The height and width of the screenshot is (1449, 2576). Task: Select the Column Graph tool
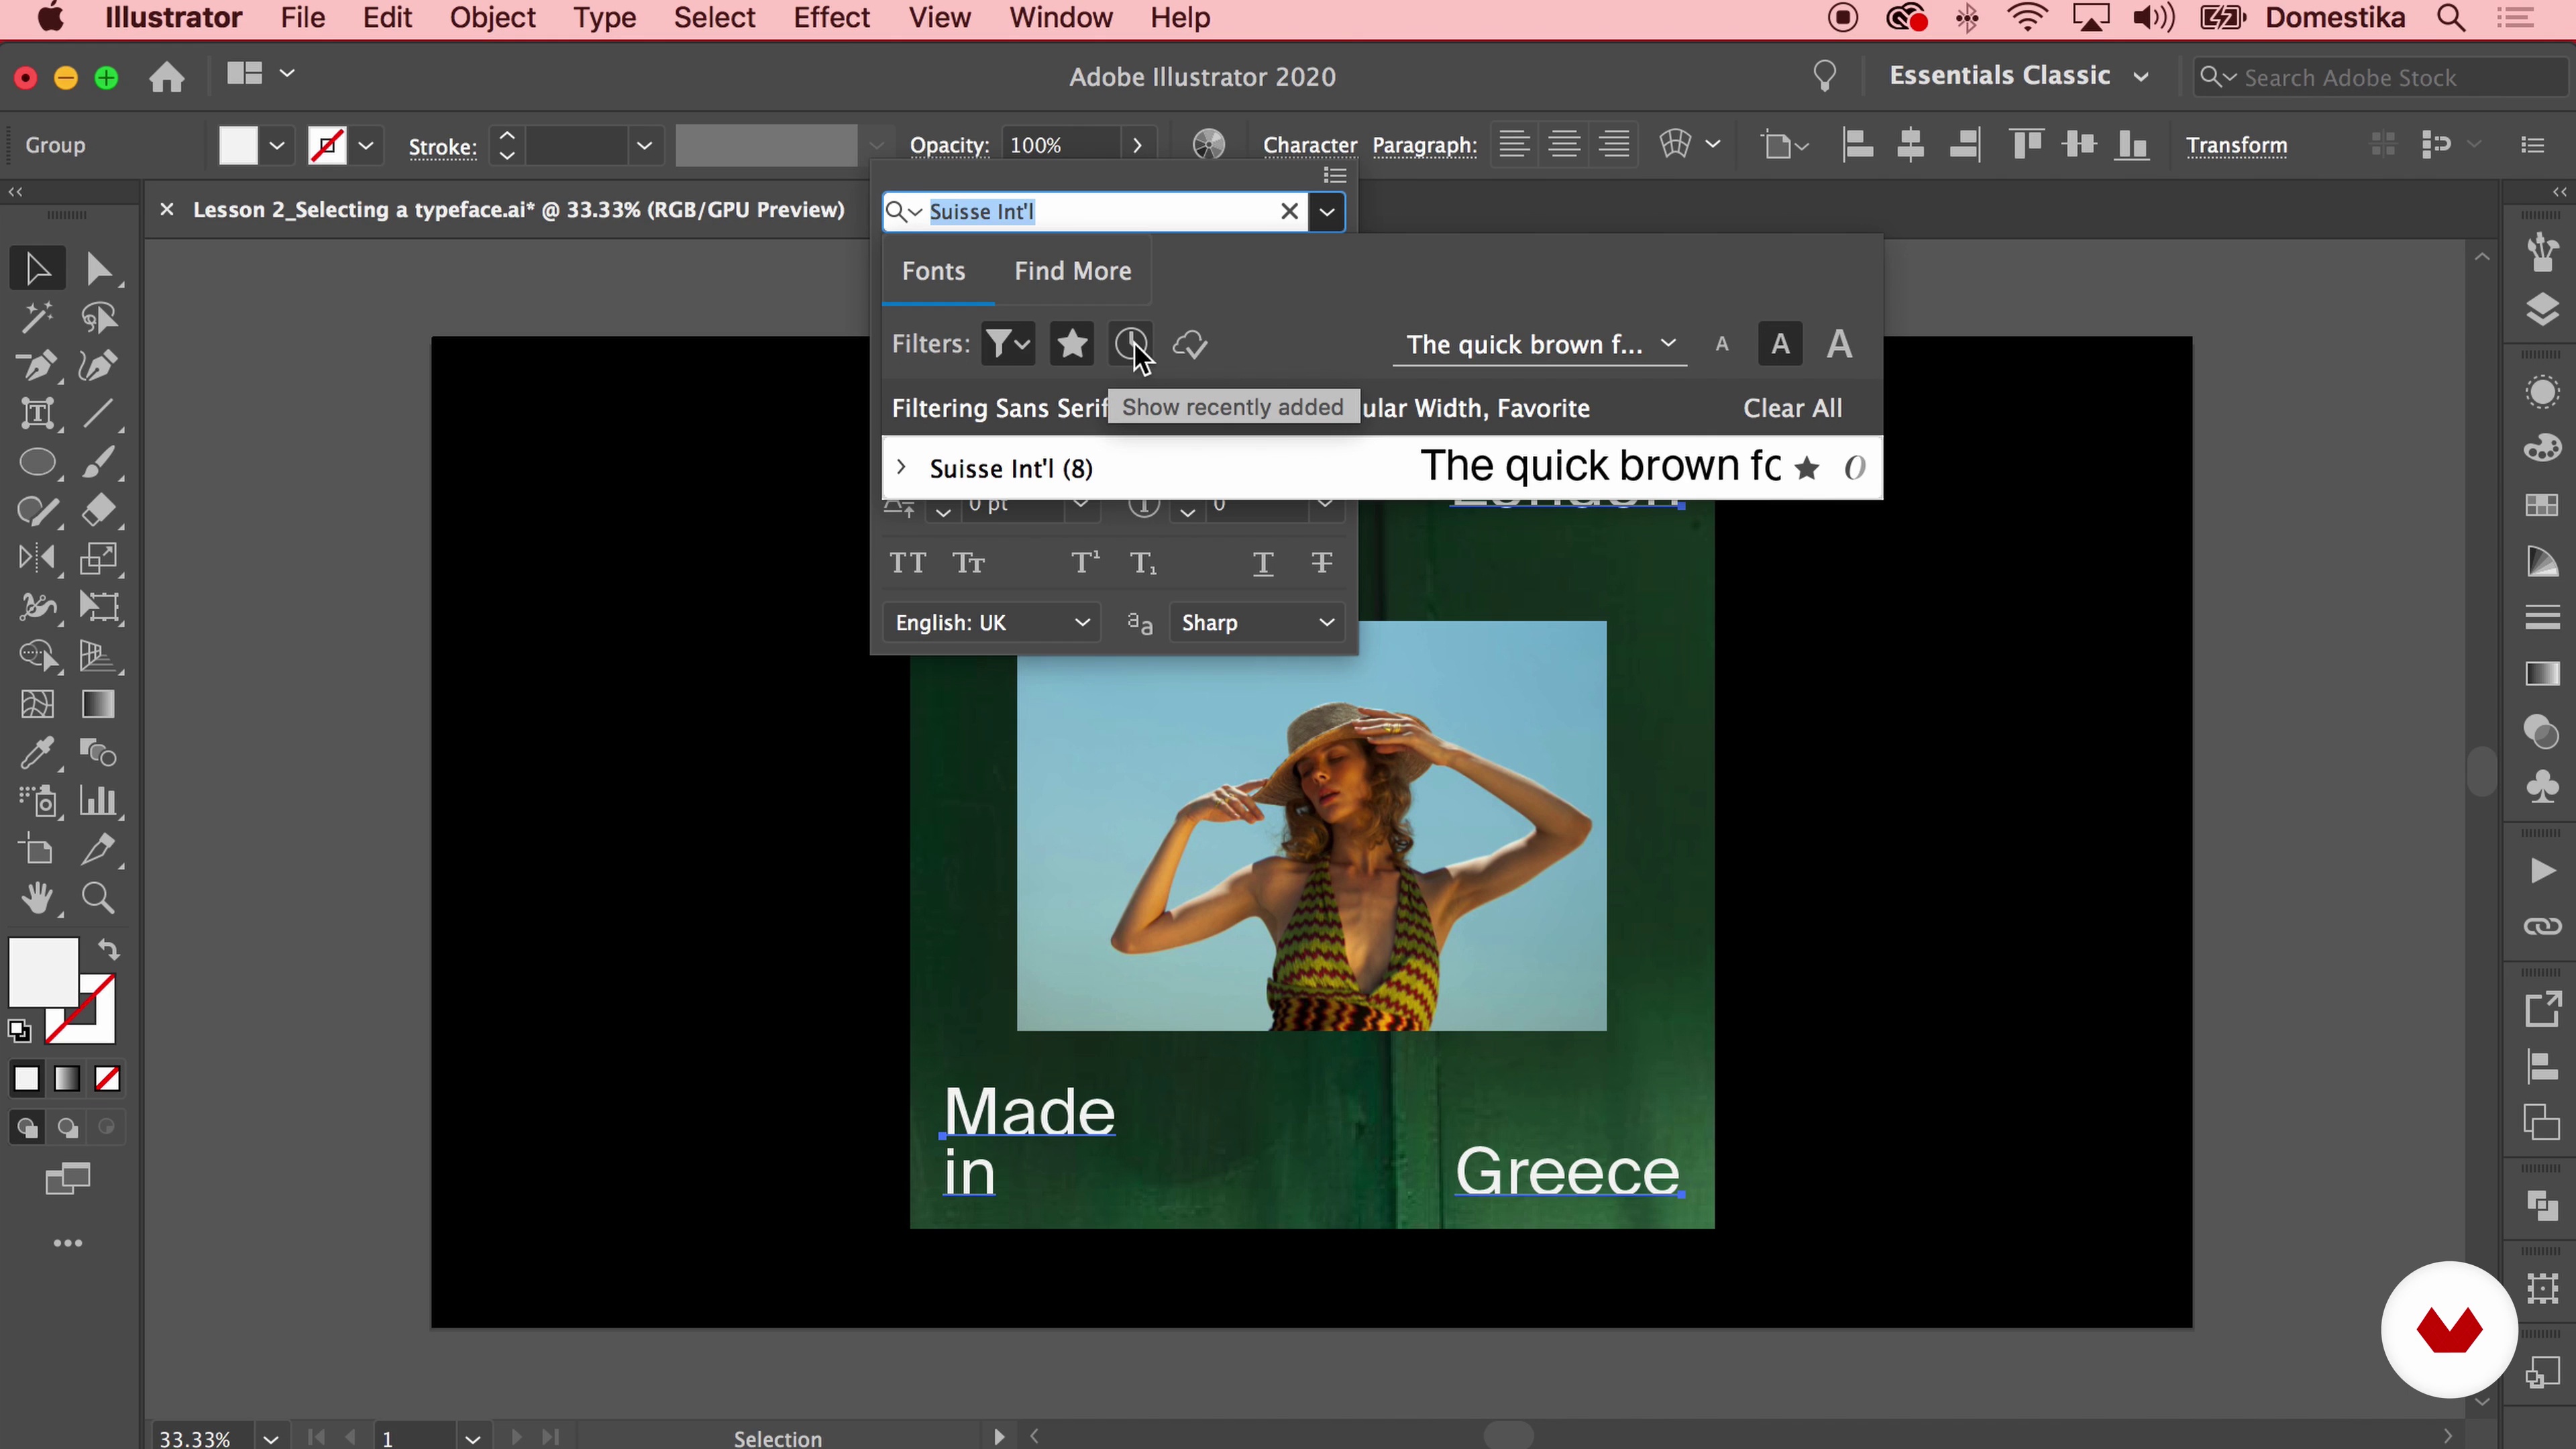(98, 800)
